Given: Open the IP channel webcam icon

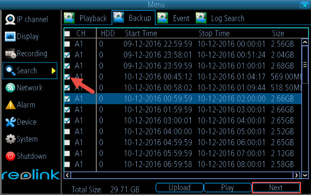Looking at the screenshot, I should pos(10,19).
